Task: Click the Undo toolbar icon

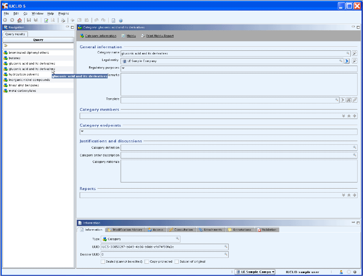Action: click(96, 20)
